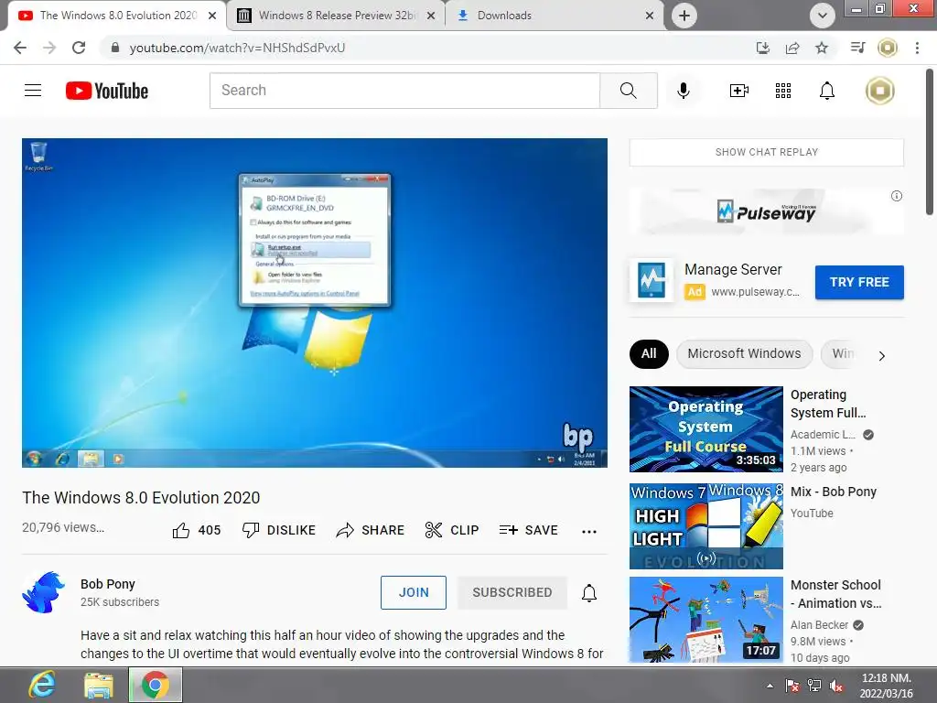Image resolution: width=937 pixels, height=703 pixels.
Task: Show hidden tray icons arrow
Action: [x=770, y=686]
